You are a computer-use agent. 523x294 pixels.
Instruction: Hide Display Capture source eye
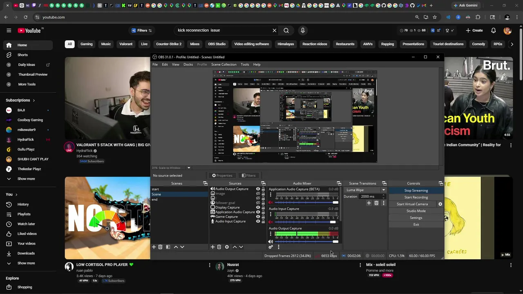258,207
